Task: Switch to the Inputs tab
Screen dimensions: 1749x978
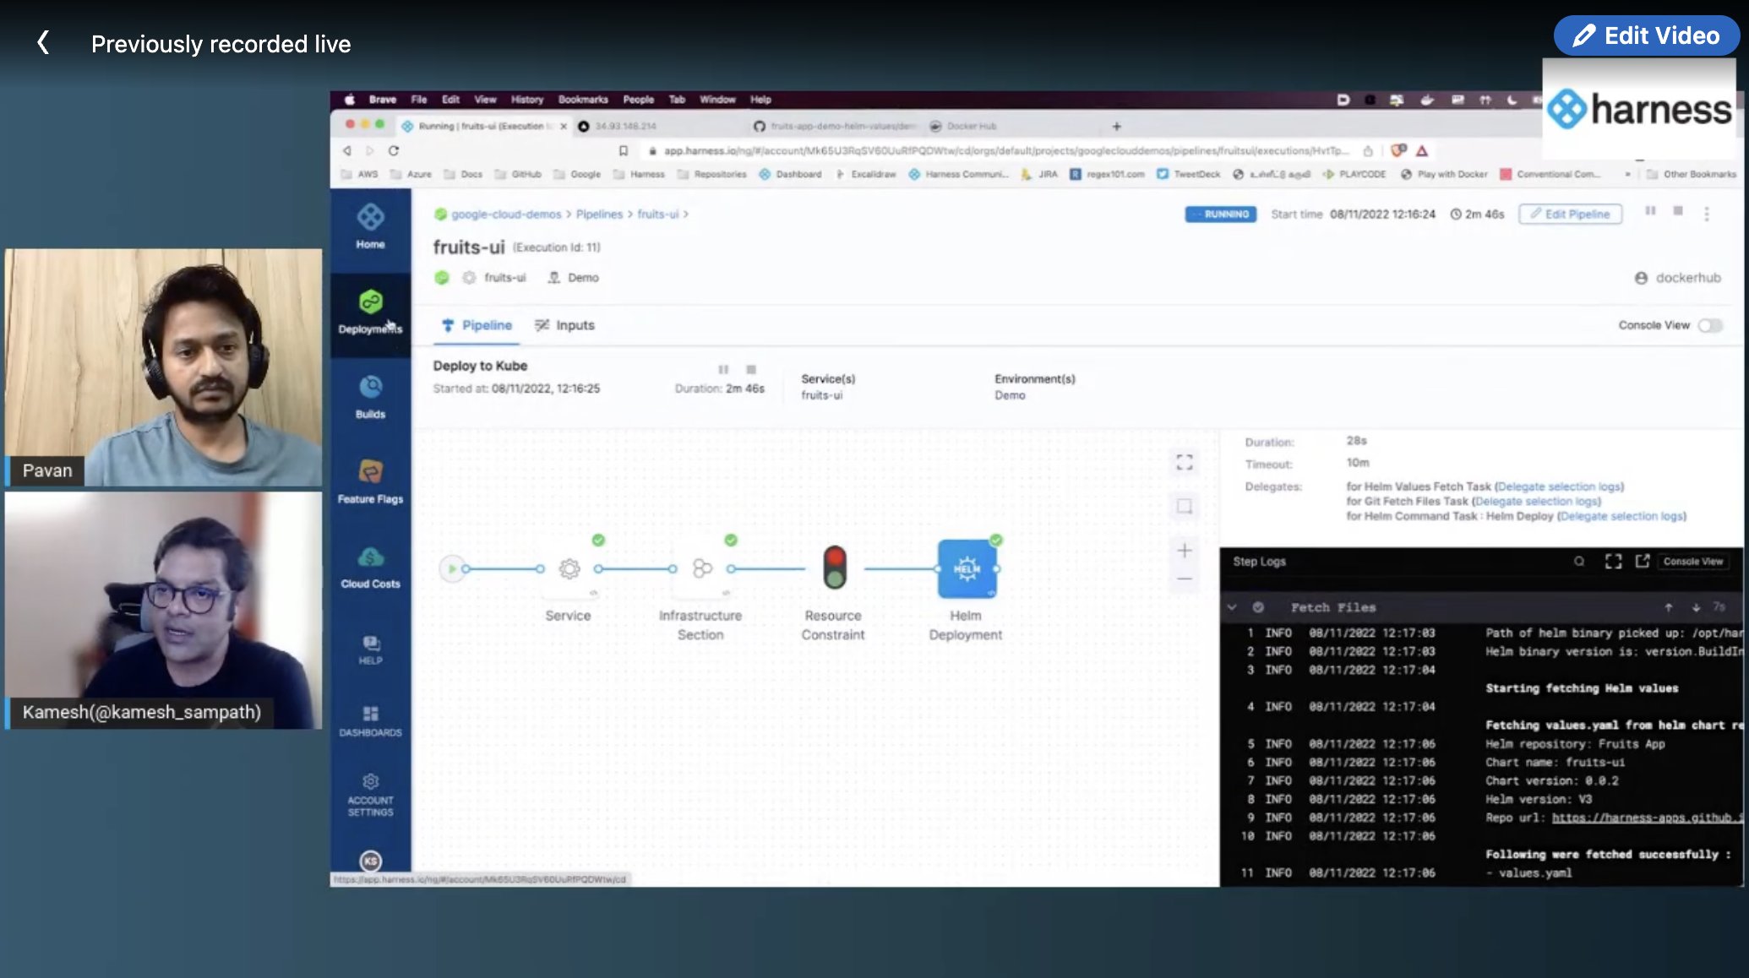Action: (x=564, y=325)
